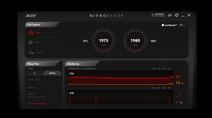Click the Custom fan mode icon
The height and width of the screenshot is (118, 212).
31,53
